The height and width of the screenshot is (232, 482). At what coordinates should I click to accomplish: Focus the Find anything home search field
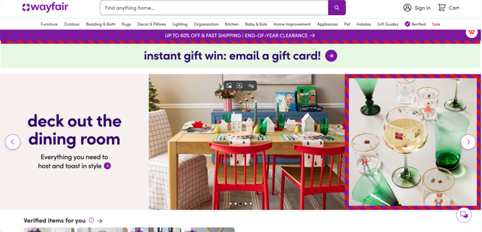coord(214,8)
